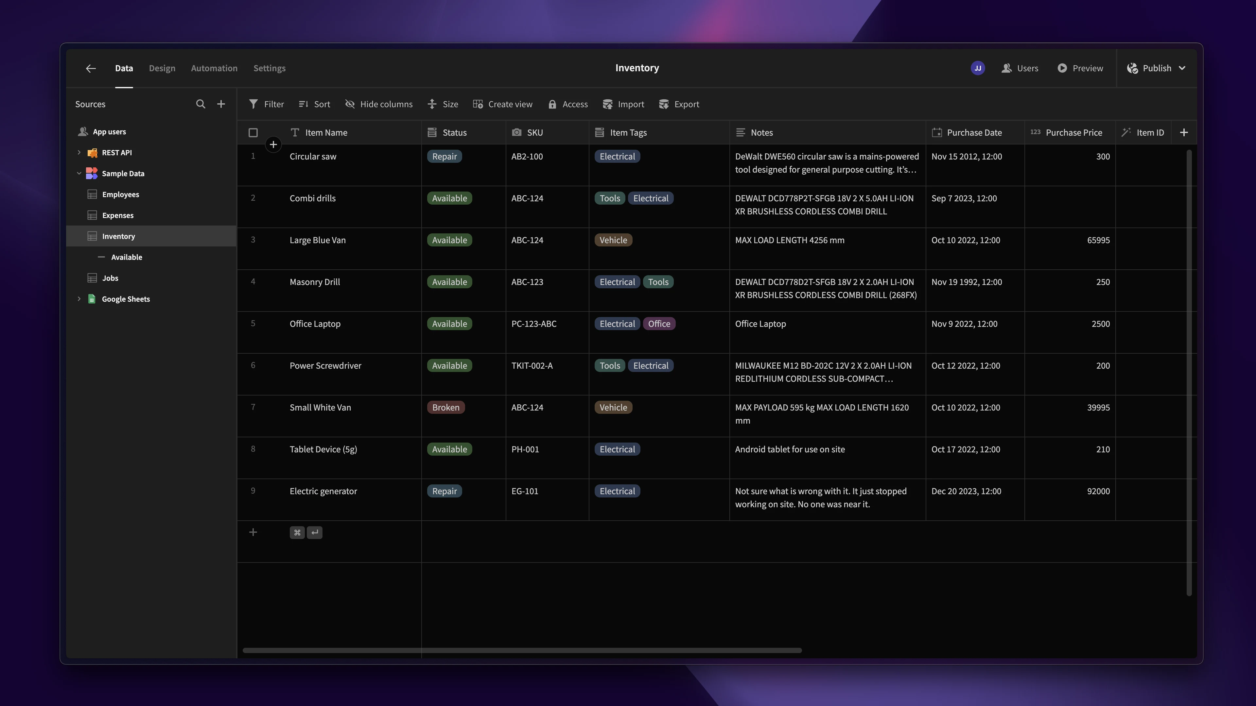Add a new column with plus icon
The image size is (1256, 706).
[x=1184, y=132]
